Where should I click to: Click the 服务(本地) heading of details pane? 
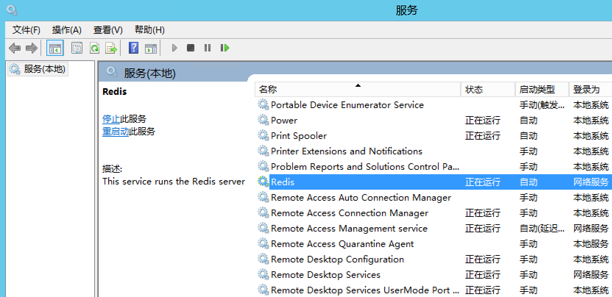point(150,73)
